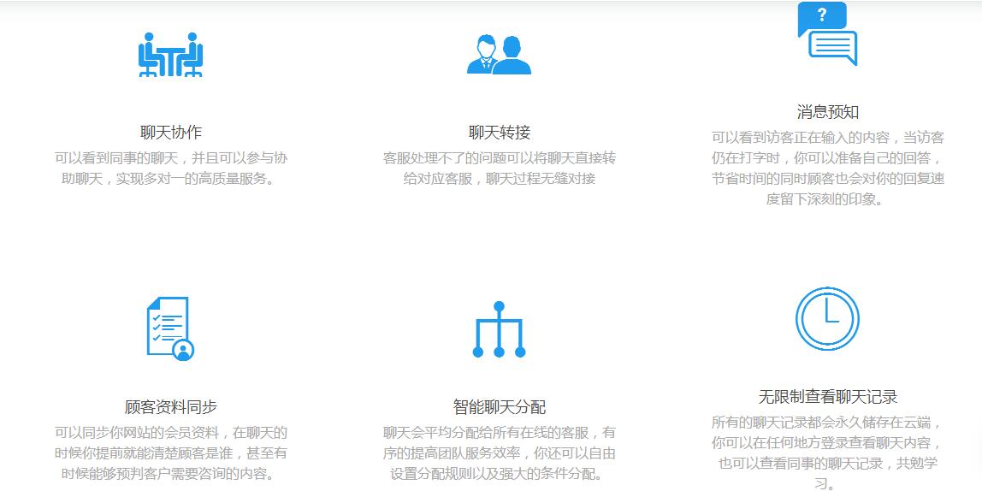
Task: Click the clock icon for chat history
Action: tap(827, 319)
